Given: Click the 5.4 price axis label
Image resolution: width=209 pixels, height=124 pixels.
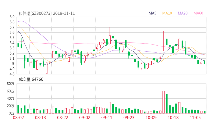Looking at the screenshot, I should point(12,43).
